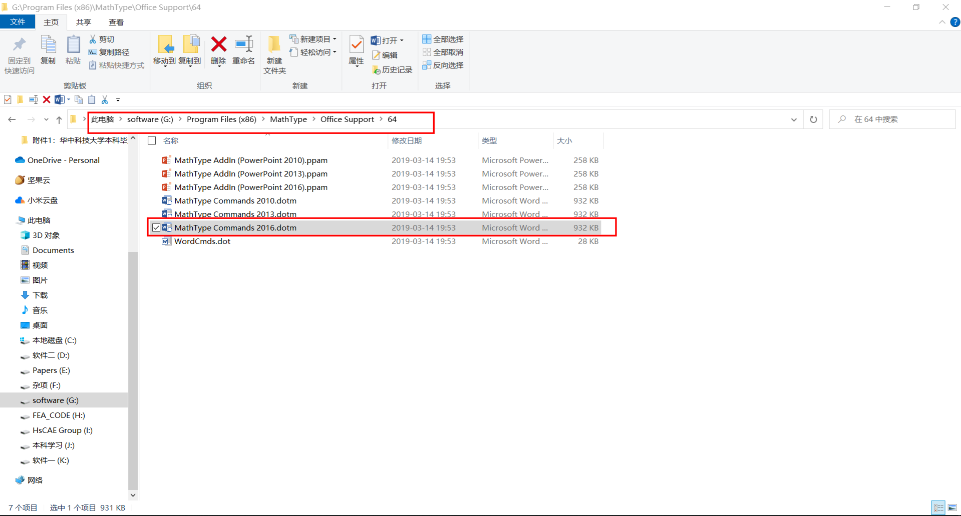Toggle the Quick Access Toolbar properties checkbox
This screenshot has height=516, width=961.
click(x=8, y=99)
